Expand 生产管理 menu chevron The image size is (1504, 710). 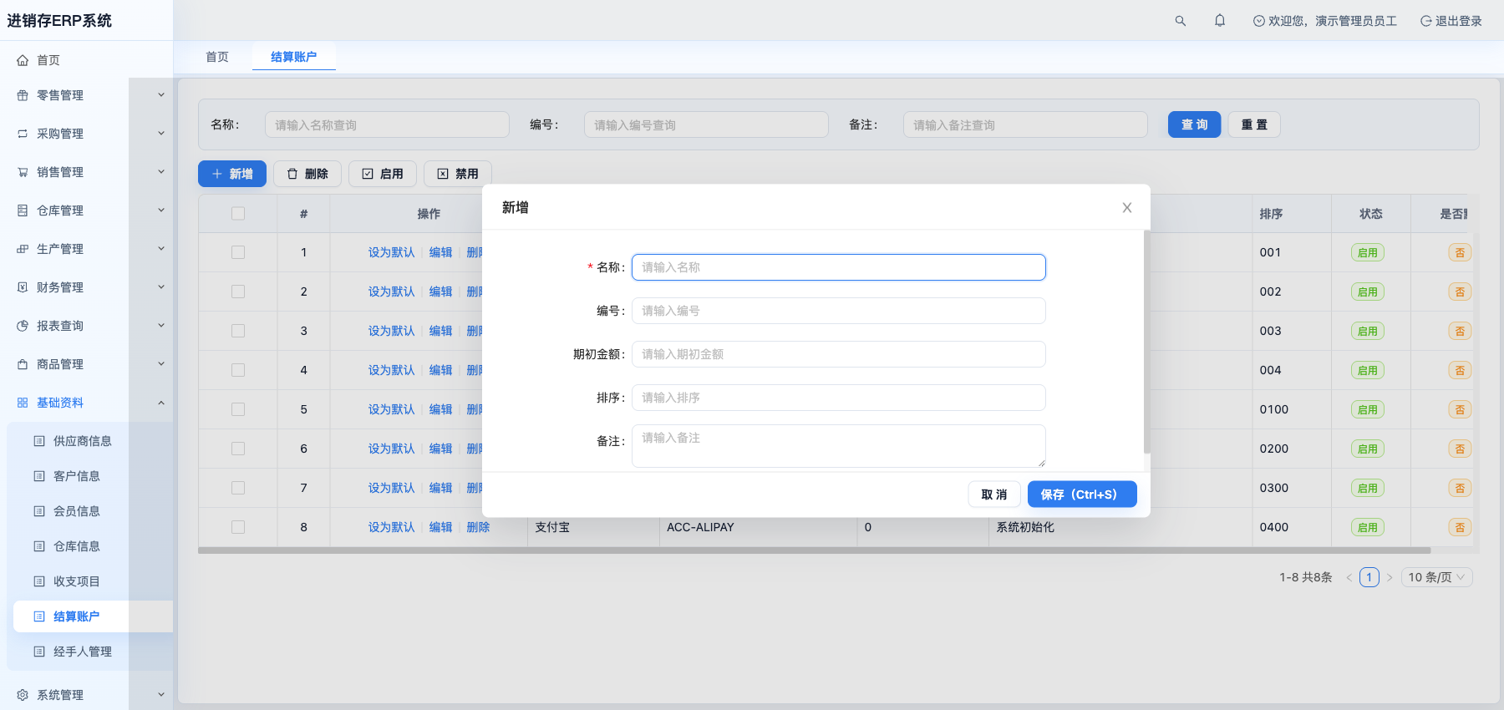(x=161, y=249)
